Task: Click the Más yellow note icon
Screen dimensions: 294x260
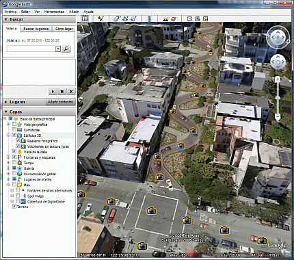Action: tap(20, 185)
